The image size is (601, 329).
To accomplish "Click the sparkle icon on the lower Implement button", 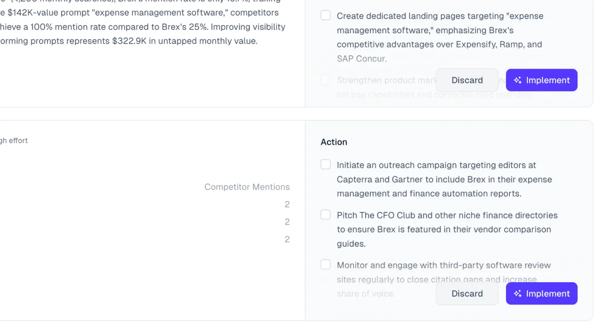I will coord(518,294).
